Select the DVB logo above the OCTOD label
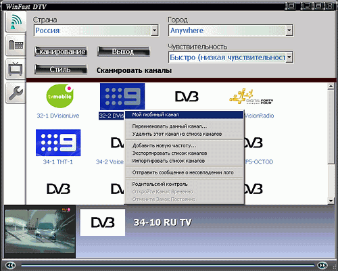This screenshot has height=271, width=338. coord(254,143)
